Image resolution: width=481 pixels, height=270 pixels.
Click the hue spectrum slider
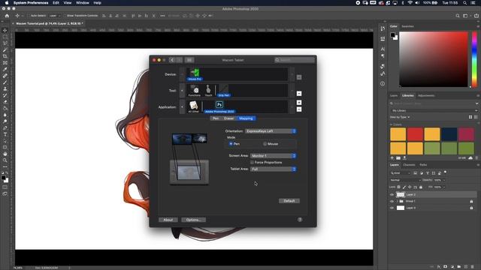[474, 58]
